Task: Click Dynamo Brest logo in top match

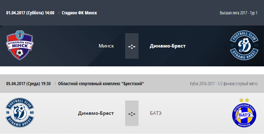Action: tap(244, 45)
